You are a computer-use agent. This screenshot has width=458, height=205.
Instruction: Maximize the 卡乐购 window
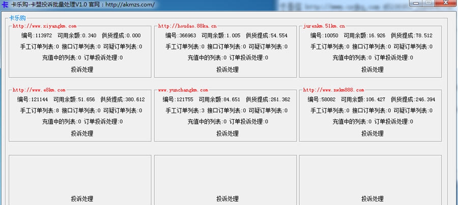coord(428,3)
